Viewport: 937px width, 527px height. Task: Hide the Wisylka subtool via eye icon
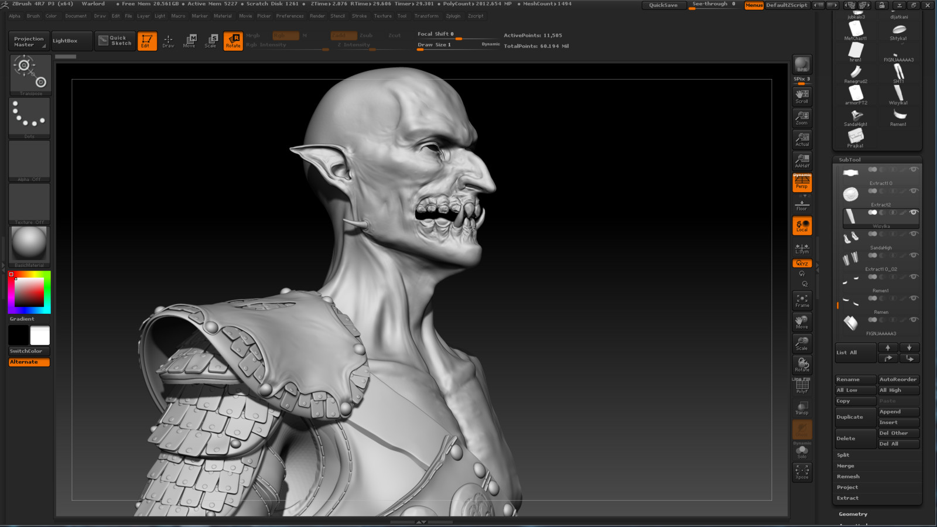(x=913, y=212)
